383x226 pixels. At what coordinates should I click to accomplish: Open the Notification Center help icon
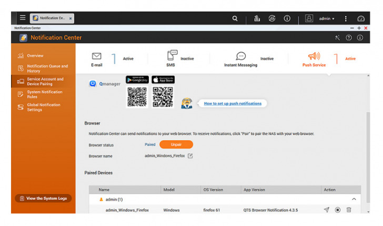point(349,38)
